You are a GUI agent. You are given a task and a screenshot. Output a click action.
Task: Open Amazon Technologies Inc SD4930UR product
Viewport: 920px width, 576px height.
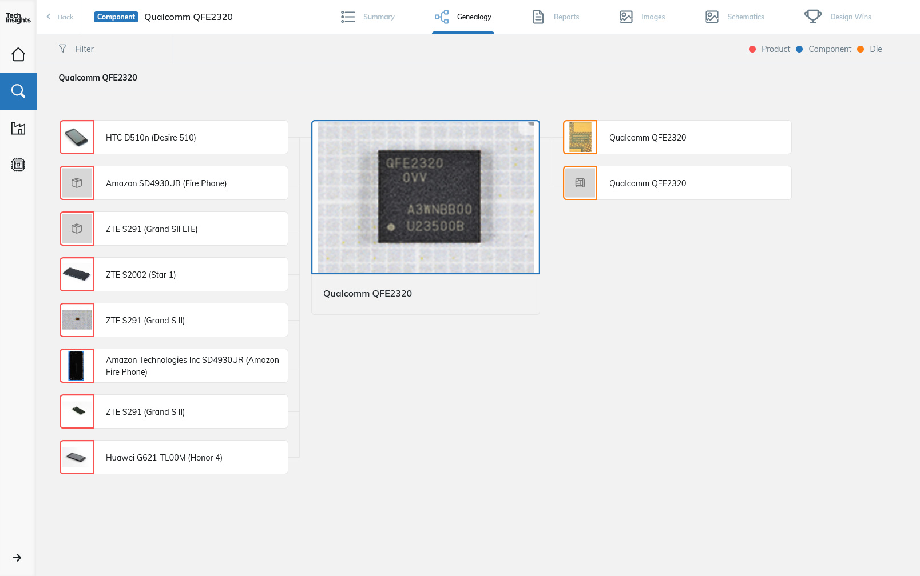click(x=174, y=366)
